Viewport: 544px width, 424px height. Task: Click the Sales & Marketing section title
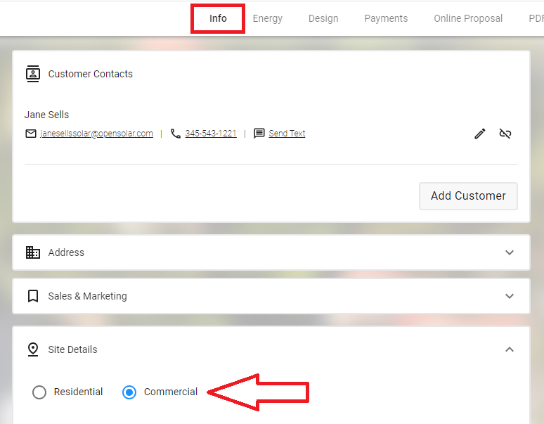(x=87, y=296)
